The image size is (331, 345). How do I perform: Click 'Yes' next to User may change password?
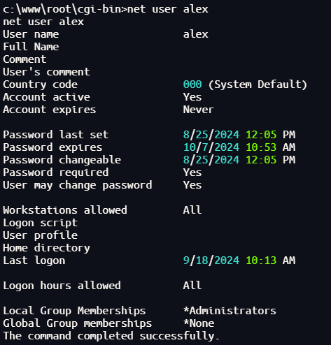click(x=192, y=185)
